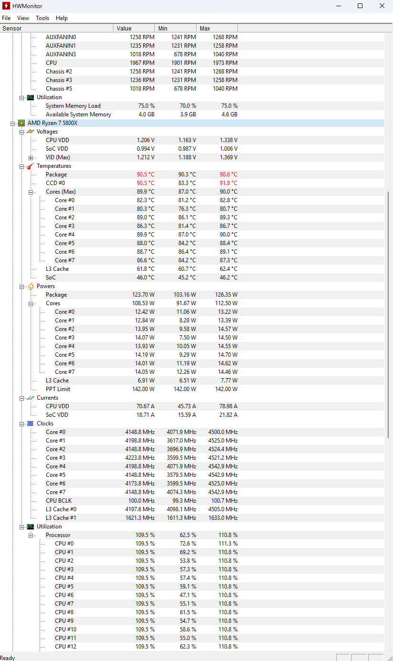Select the Package power row
Screen dimensions: 393x661
pos(192,295)
